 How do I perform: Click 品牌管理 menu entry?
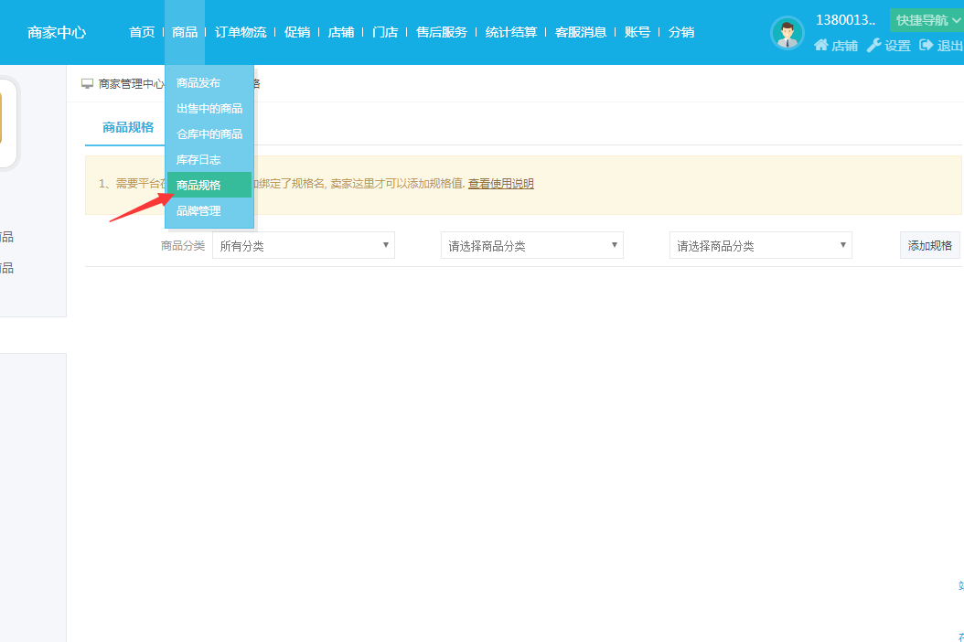pyautogui.click(x=198, y=211)
